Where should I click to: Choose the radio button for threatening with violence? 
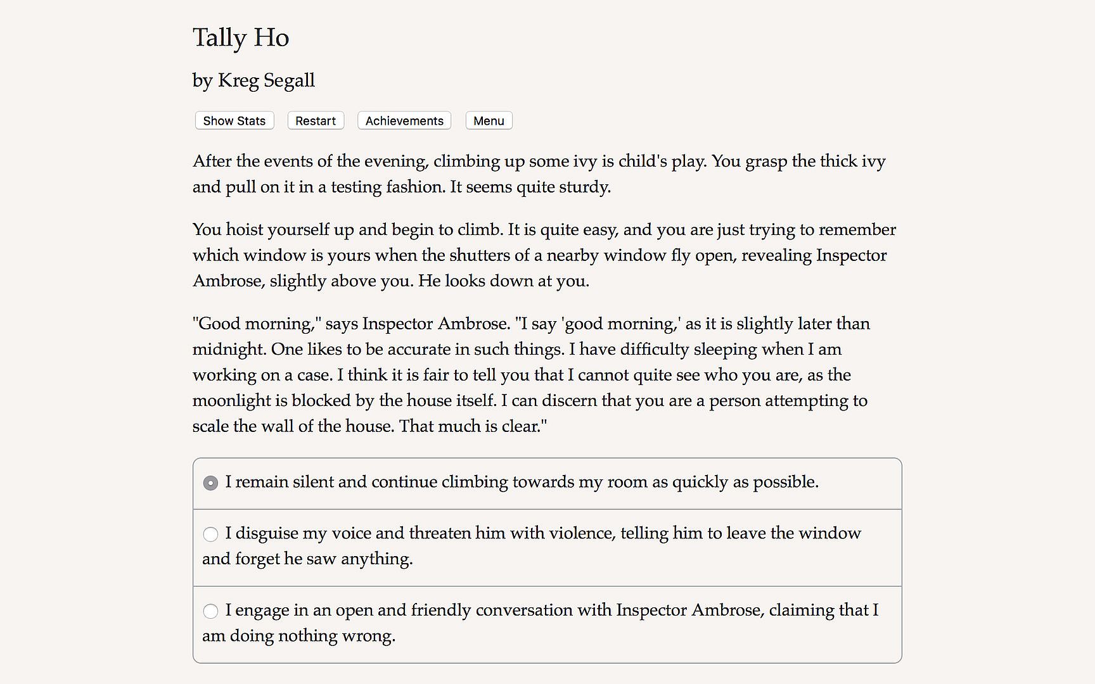click(210, 535)
